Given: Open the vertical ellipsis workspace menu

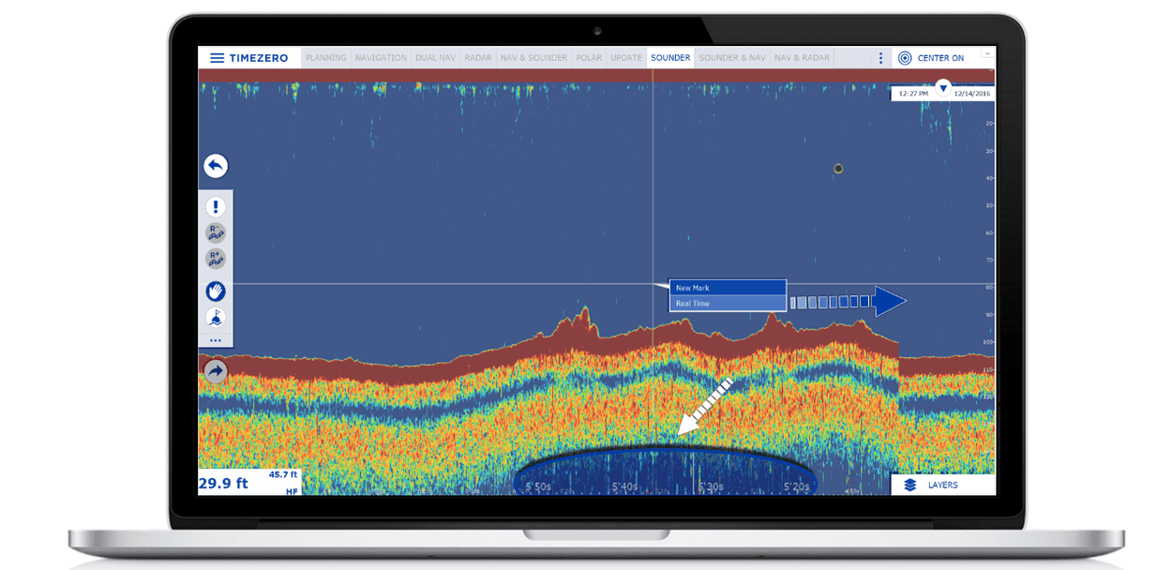Looking at the screenshot, I should pos(879,57).
